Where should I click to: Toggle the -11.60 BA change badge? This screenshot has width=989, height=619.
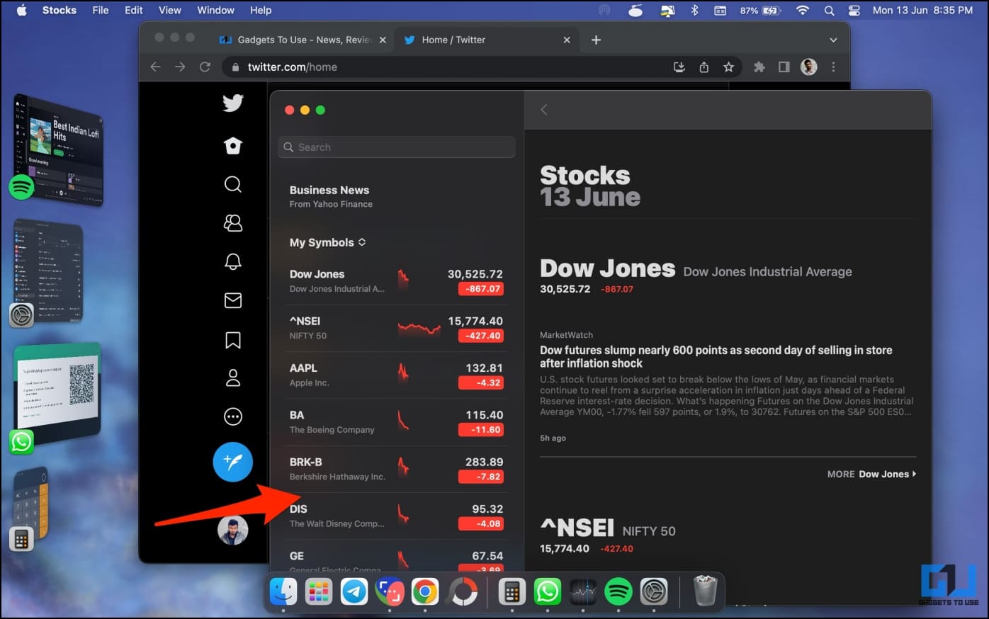pos(481,430)
